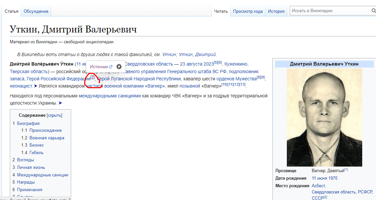Screen dimensions: 376x200
Task: Open the «Обсуждение» tab
Action: pos(36,11)
